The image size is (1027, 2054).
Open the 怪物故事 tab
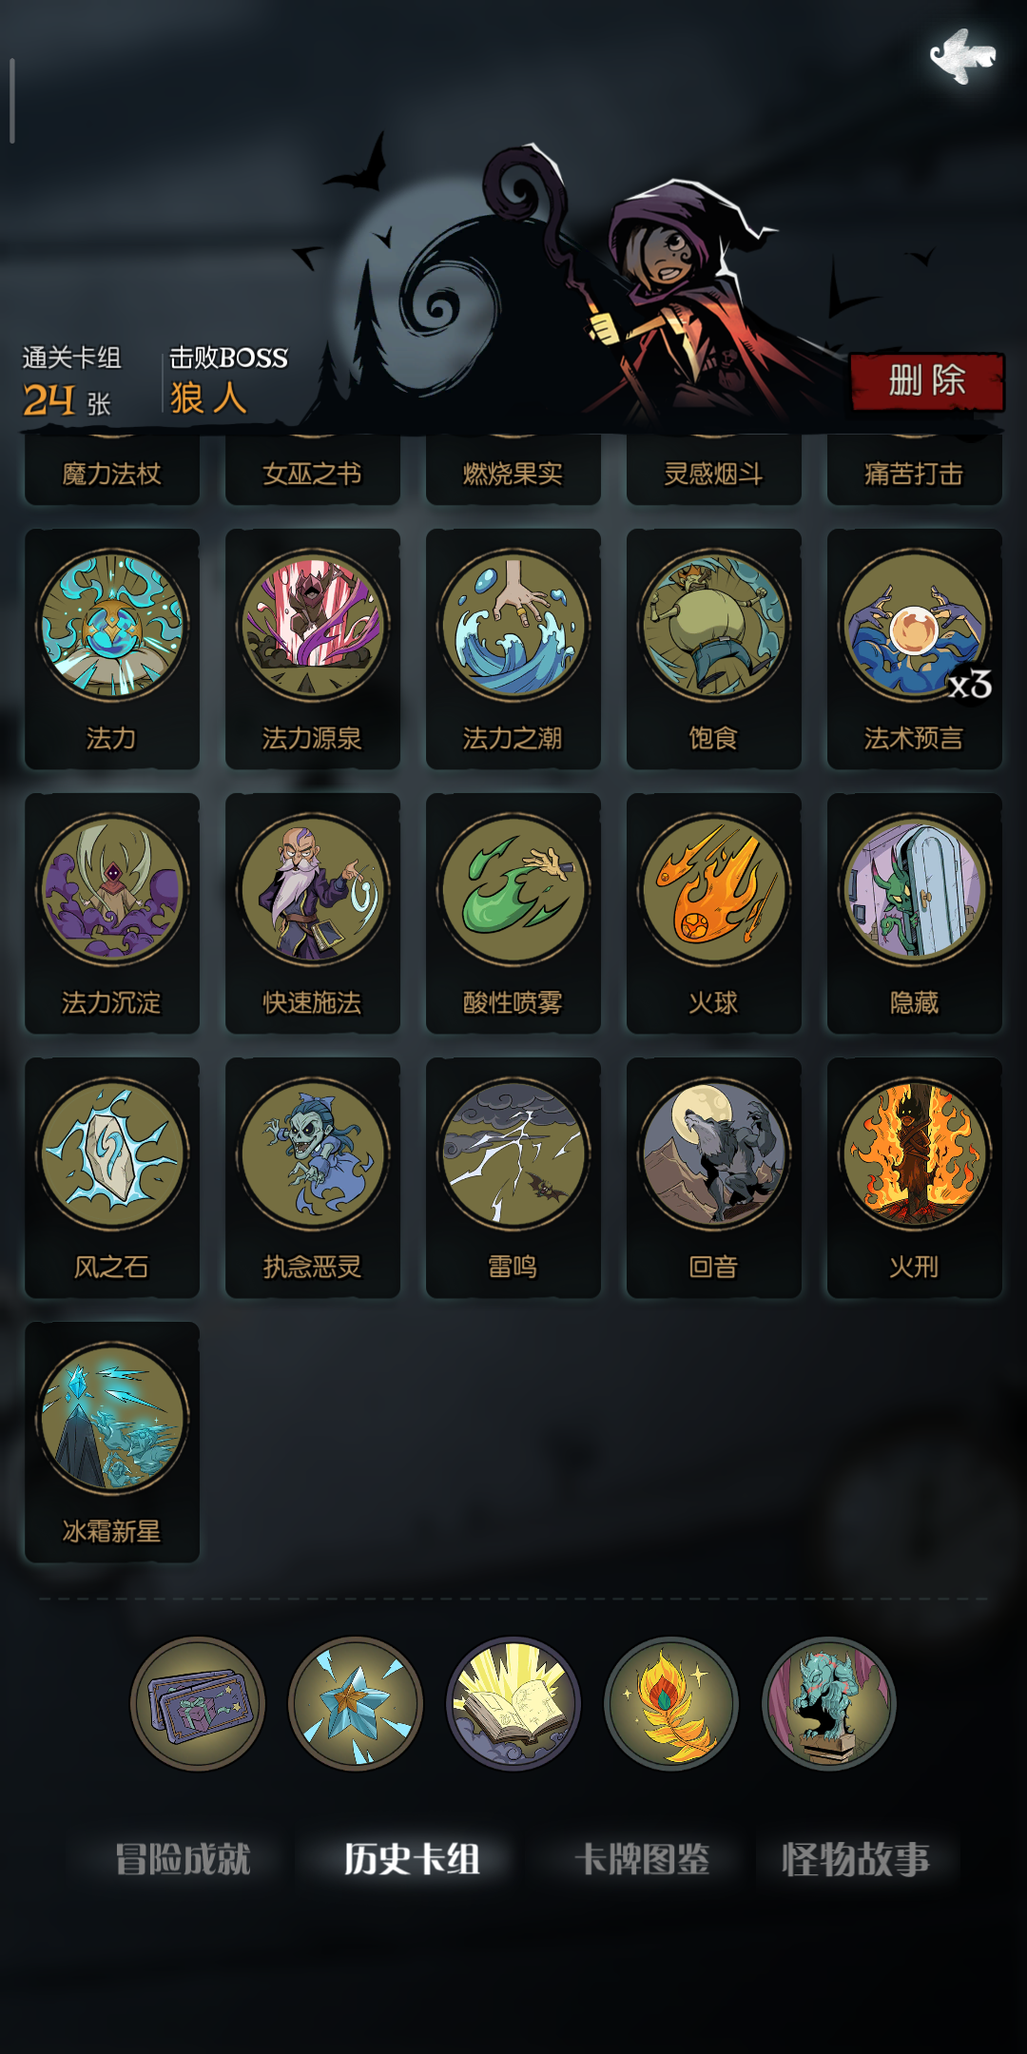[856, 1859]
